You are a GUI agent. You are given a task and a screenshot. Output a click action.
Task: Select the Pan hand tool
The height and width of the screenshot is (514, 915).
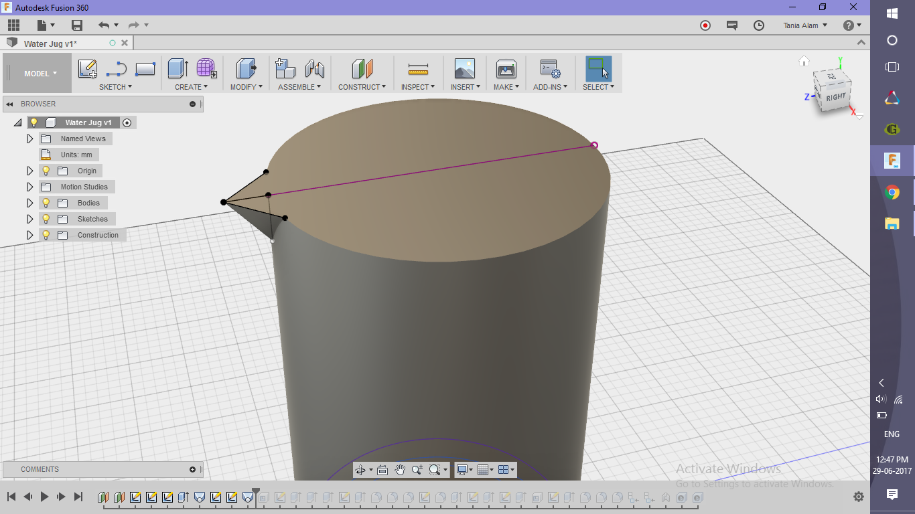click(400, 470)
